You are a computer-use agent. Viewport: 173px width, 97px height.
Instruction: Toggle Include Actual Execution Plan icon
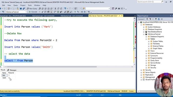[55, 12]
